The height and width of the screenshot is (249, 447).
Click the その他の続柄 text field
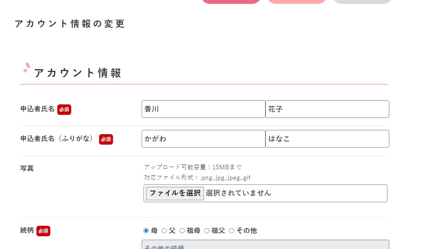[x=265, y=245]
